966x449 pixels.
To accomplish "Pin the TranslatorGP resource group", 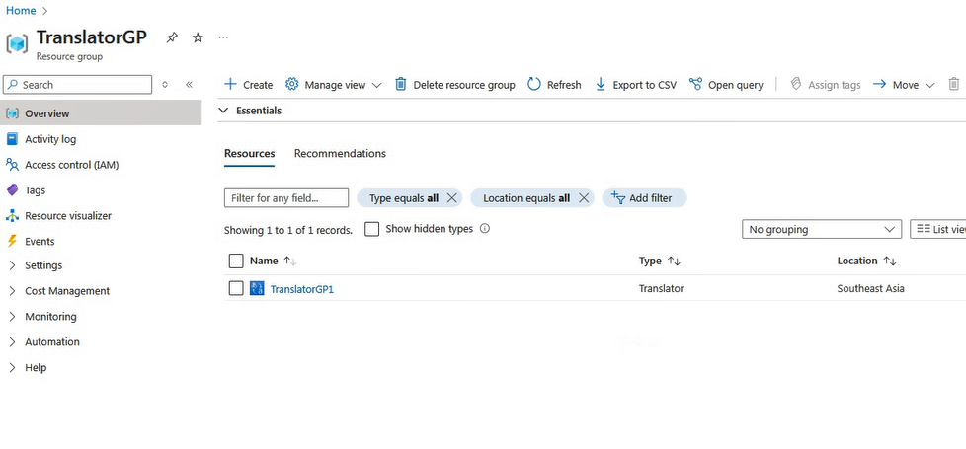I will coord(172,37).
